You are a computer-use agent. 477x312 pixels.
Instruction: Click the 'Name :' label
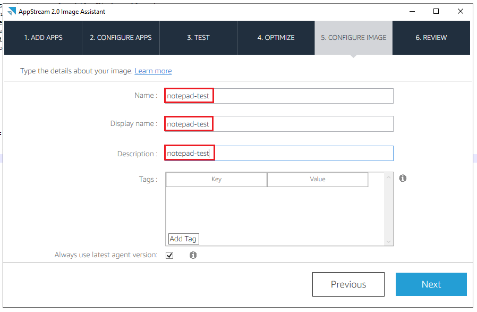tap(146, 96)
